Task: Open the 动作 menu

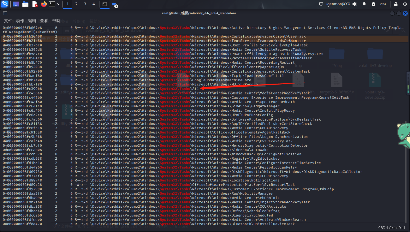Action: pos(20,21)
